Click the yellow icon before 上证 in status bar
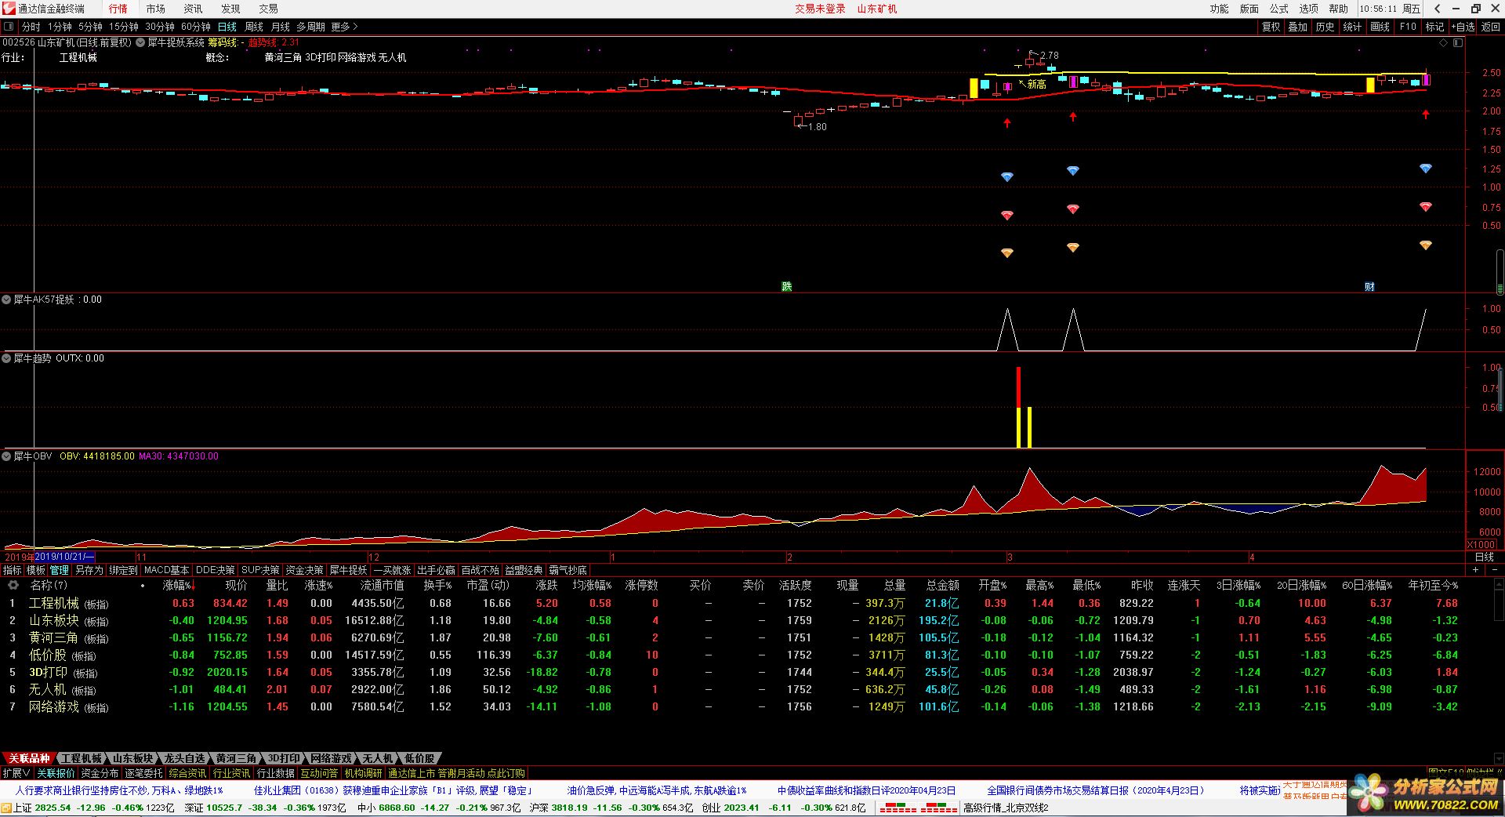1505x817 pixels. click(x=7, y=808)
